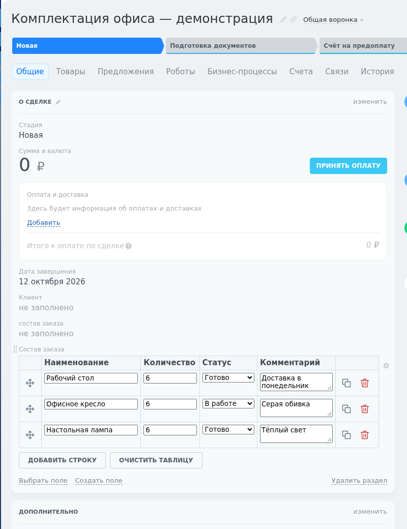Move the Офисное кресло row handle
The image size is (407, 529).
tap(30, 409)
